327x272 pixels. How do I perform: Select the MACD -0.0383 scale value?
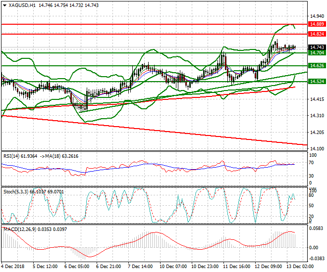[x=317, y=259]
